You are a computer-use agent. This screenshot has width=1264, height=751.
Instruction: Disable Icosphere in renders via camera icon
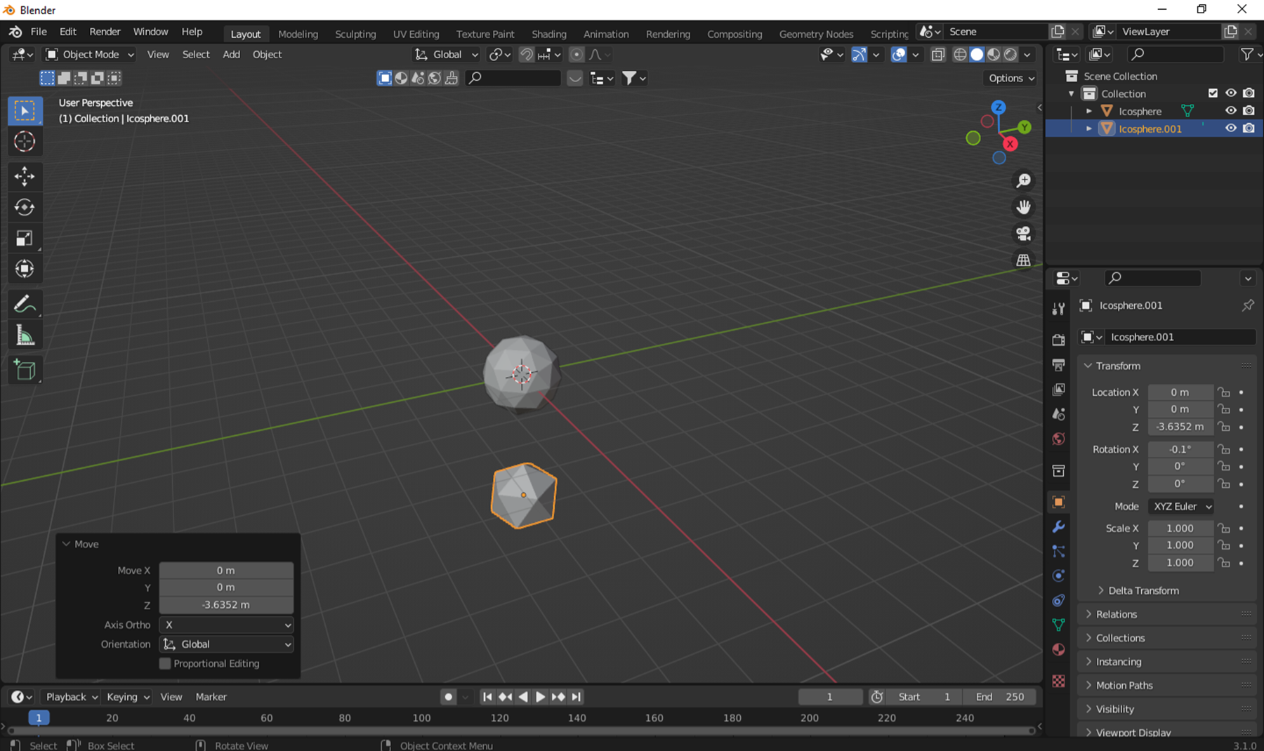click(x=1249, y=111)
